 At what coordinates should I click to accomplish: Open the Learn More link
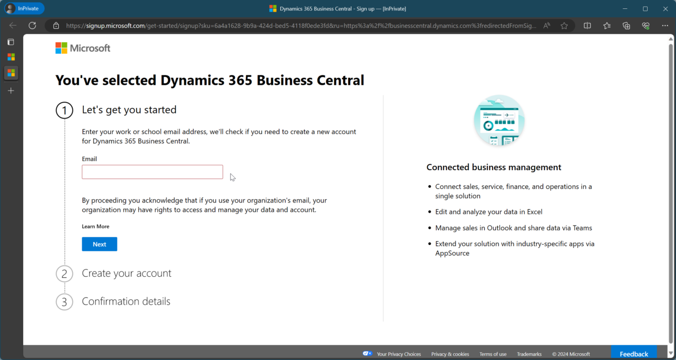click(x=95, y=226)
